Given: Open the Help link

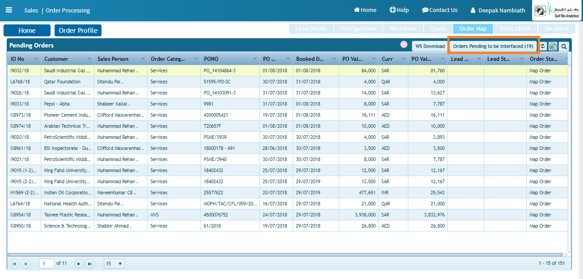Looking at the screenshot, I should pos(399,10).
